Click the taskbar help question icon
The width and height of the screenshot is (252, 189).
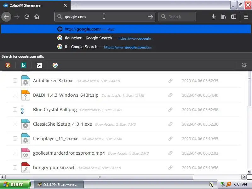[211, 184]
